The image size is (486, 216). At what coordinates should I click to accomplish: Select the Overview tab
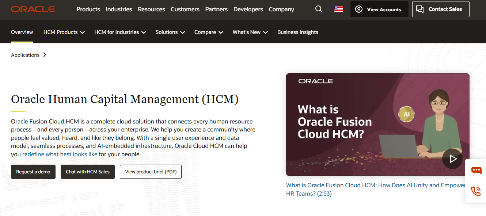pyautogui.click(x=22, y=32)
